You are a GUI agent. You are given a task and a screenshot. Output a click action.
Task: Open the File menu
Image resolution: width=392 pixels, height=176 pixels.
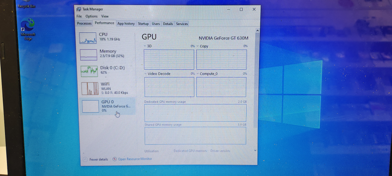(x=79, y=16)
